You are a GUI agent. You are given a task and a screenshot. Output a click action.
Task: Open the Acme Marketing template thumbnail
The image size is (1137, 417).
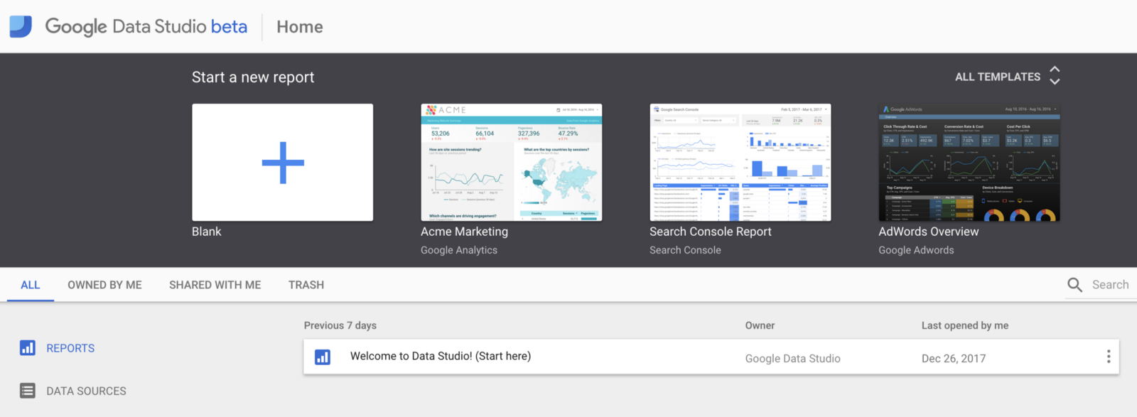click(512, 162)
